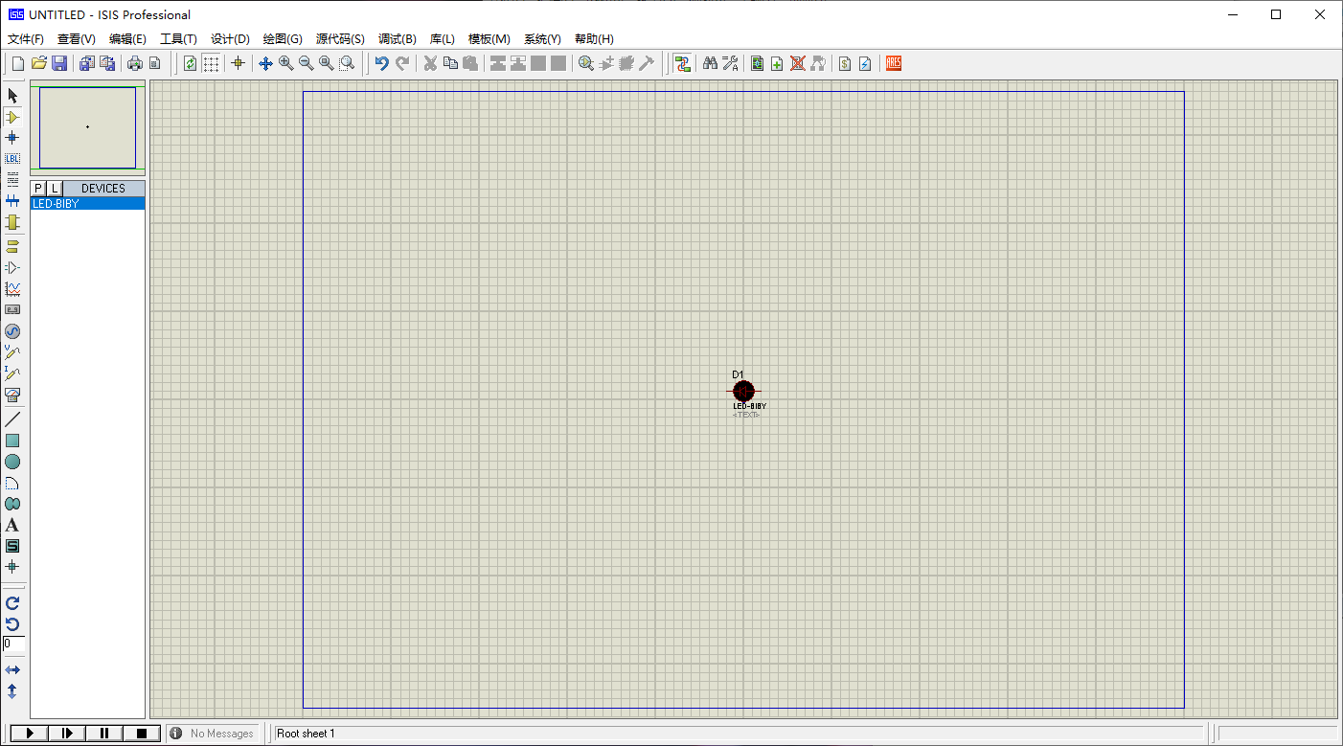1343x746 pixels.
Task: Select the 2D arc drawing tool
Action: pyautogui.click(x=12, y=483)
